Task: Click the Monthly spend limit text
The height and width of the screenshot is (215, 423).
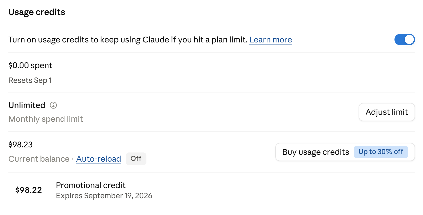Action: point(46,119)
